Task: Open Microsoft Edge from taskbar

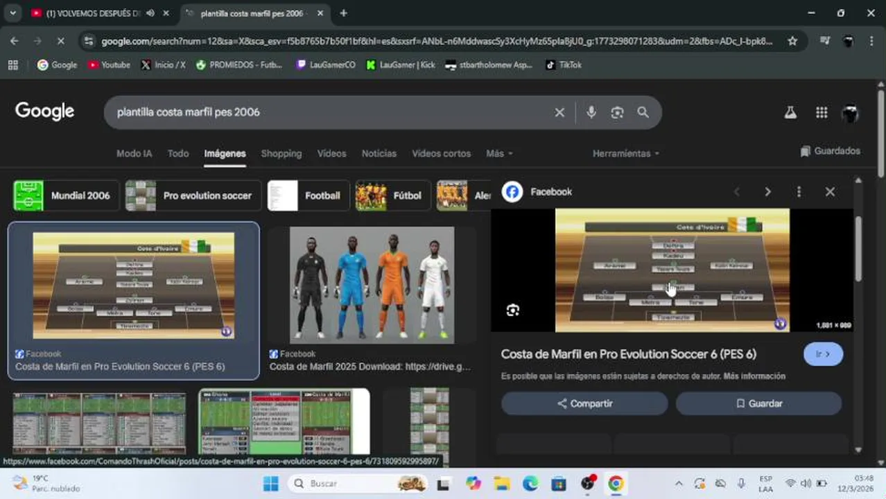Action: tap(530, 483)
